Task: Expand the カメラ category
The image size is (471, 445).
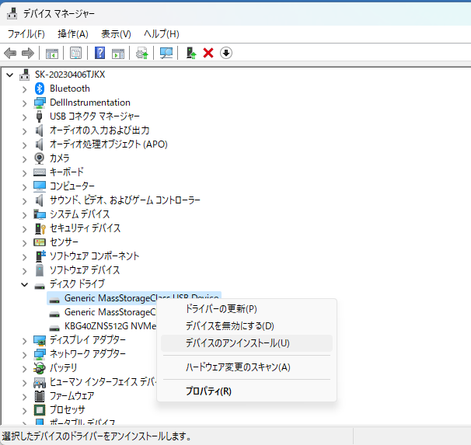Action: 24,158
